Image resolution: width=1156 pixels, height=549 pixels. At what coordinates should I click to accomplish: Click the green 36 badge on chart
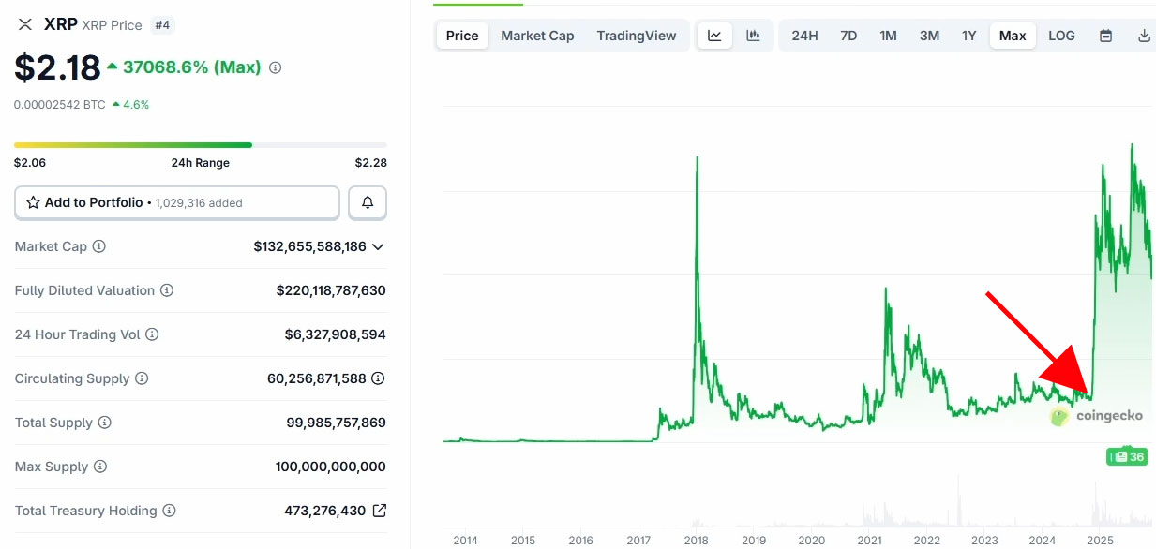coord(1128,456)
